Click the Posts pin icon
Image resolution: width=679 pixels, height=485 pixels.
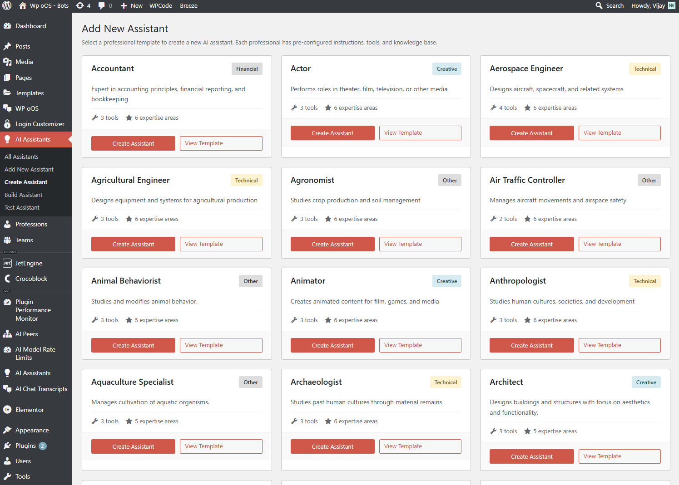click(x=7, y=46)
